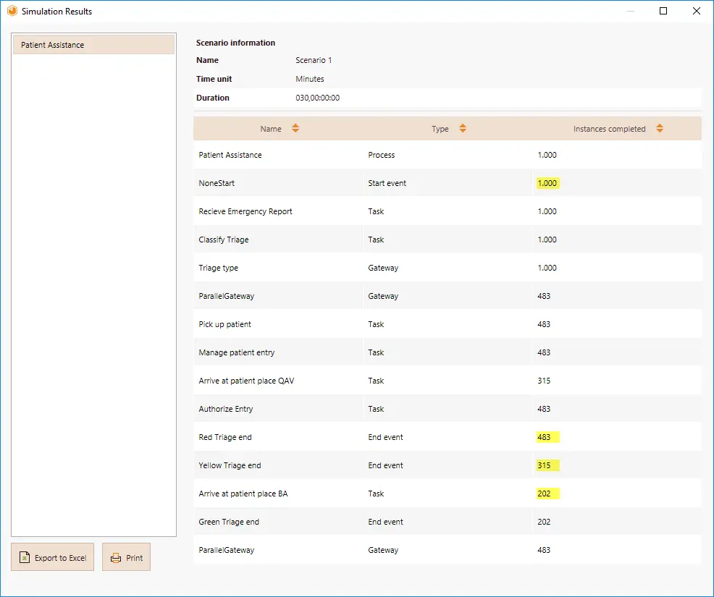The height and width of the screenshot is (597, 714).
Task: Click the printer icon on Print button
Action: click(116, 558)
